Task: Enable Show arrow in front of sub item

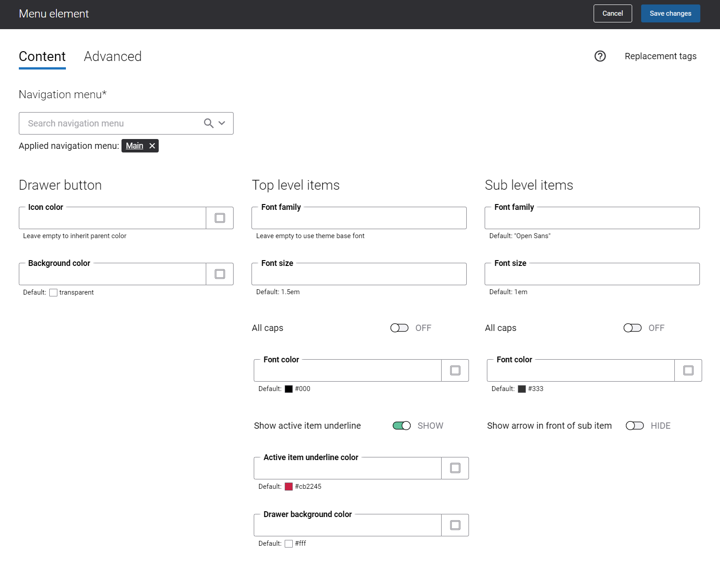Action: (635, 426)
